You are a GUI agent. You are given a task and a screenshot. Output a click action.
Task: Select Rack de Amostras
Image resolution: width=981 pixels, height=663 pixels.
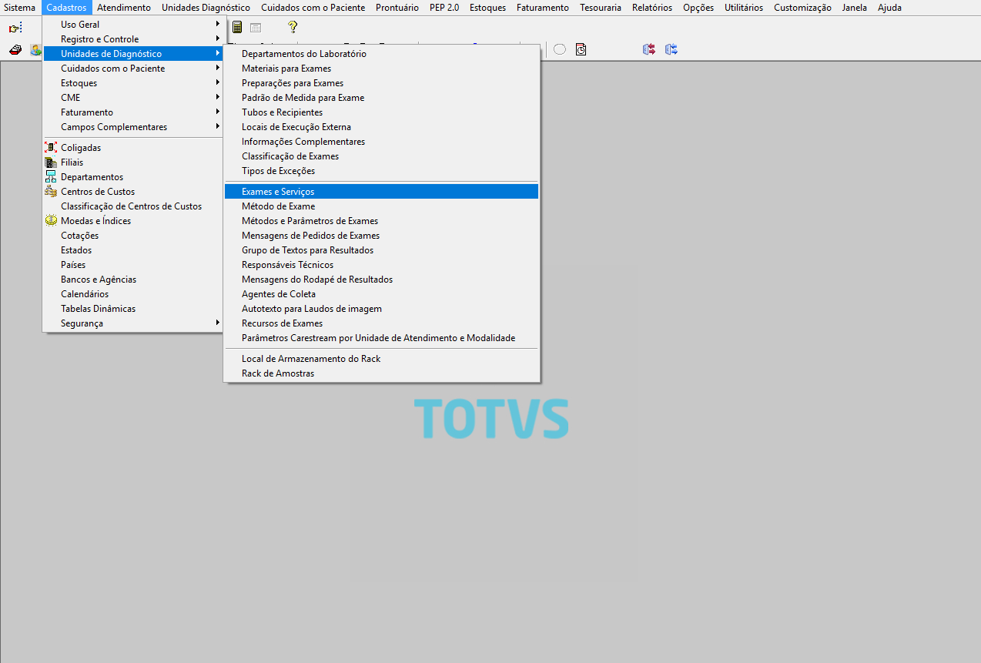(381, 373)
